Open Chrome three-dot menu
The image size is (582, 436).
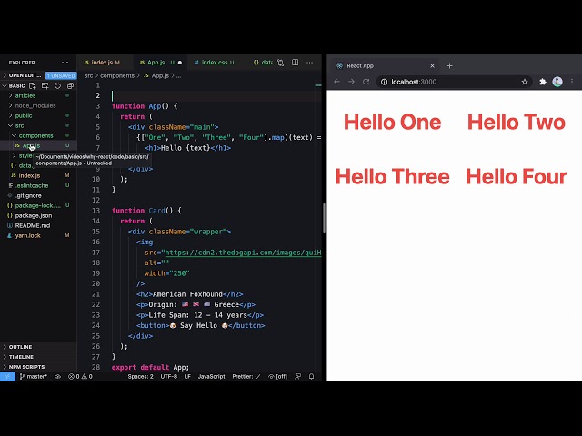coord(572,82)
